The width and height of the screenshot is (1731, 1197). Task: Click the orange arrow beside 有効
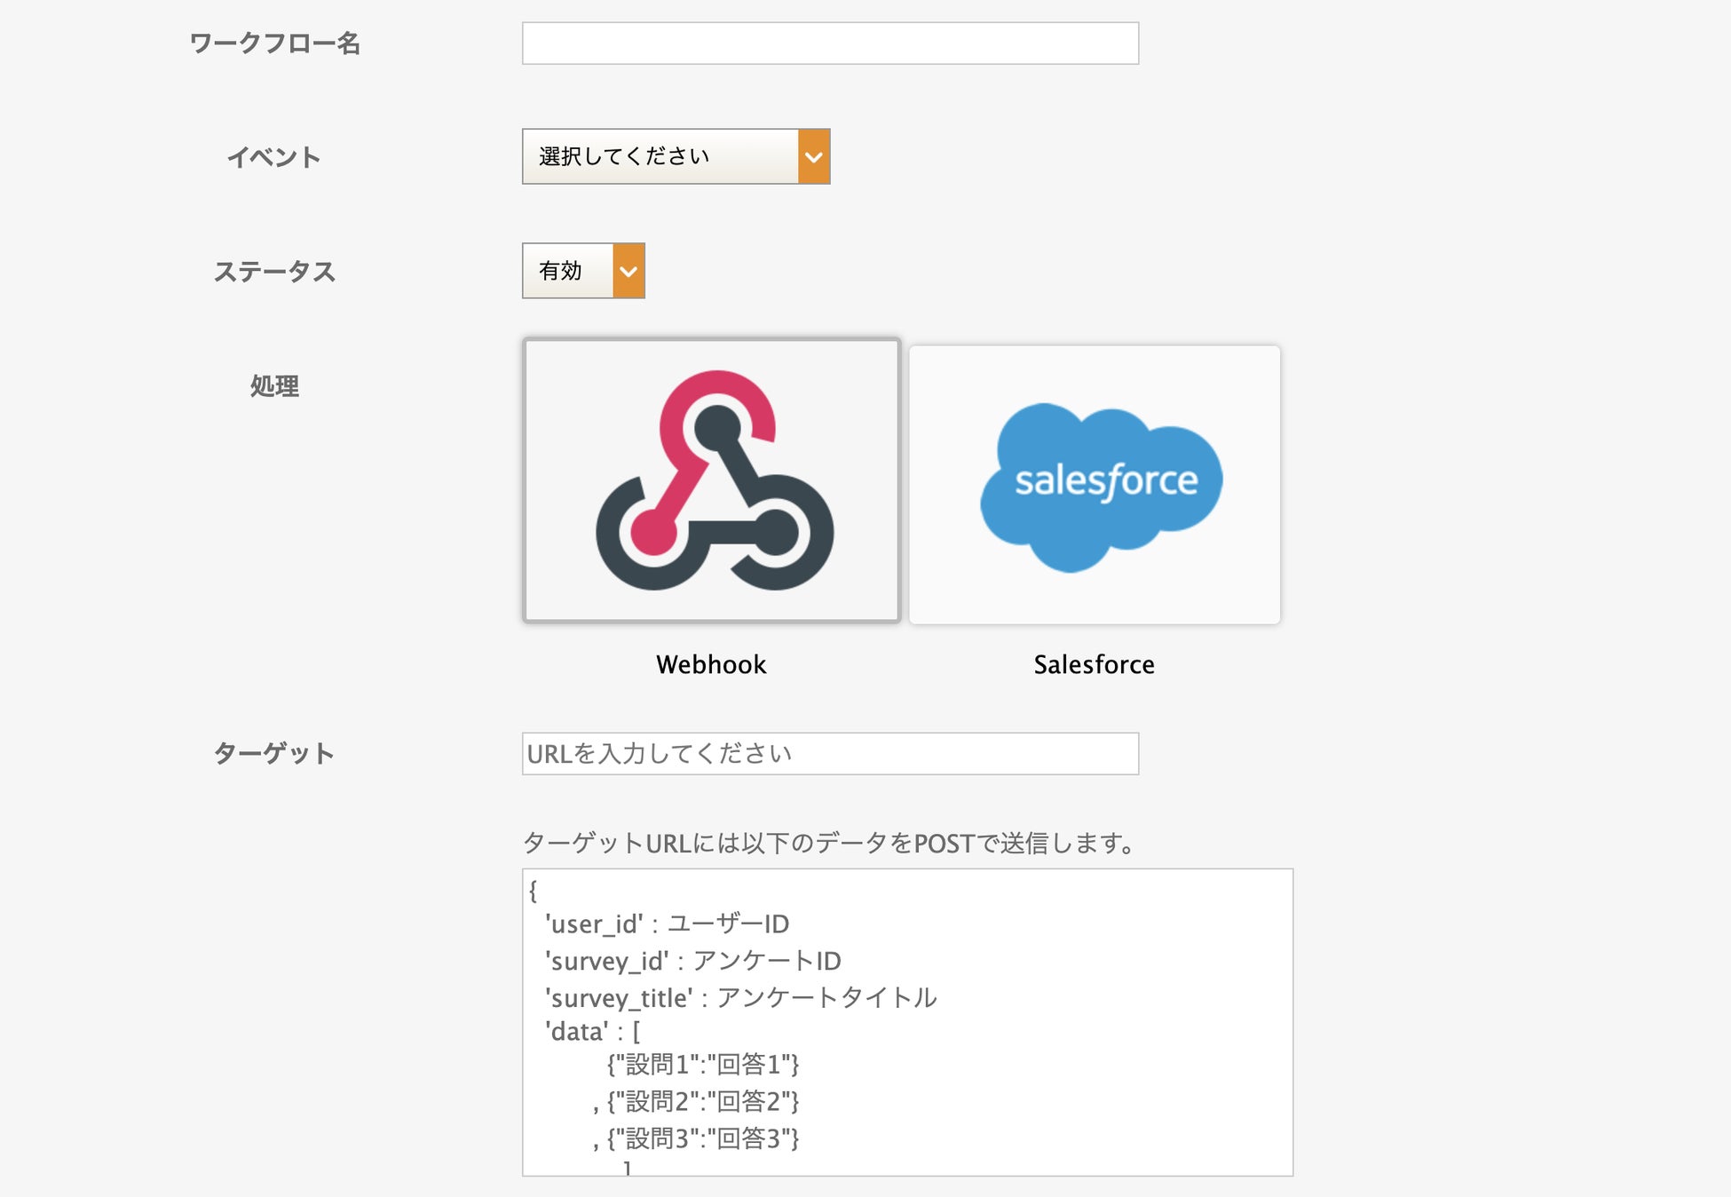coord(628,271)
